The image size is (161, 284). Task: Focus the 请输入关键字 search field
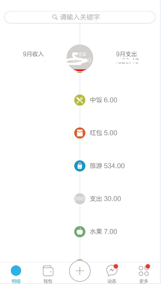pyautogui.click(x=80, y=17)
